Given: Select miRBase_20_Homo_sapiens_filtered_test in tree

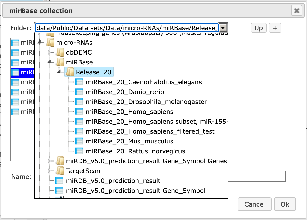Looking at the screenshot, I should point(150,131).
